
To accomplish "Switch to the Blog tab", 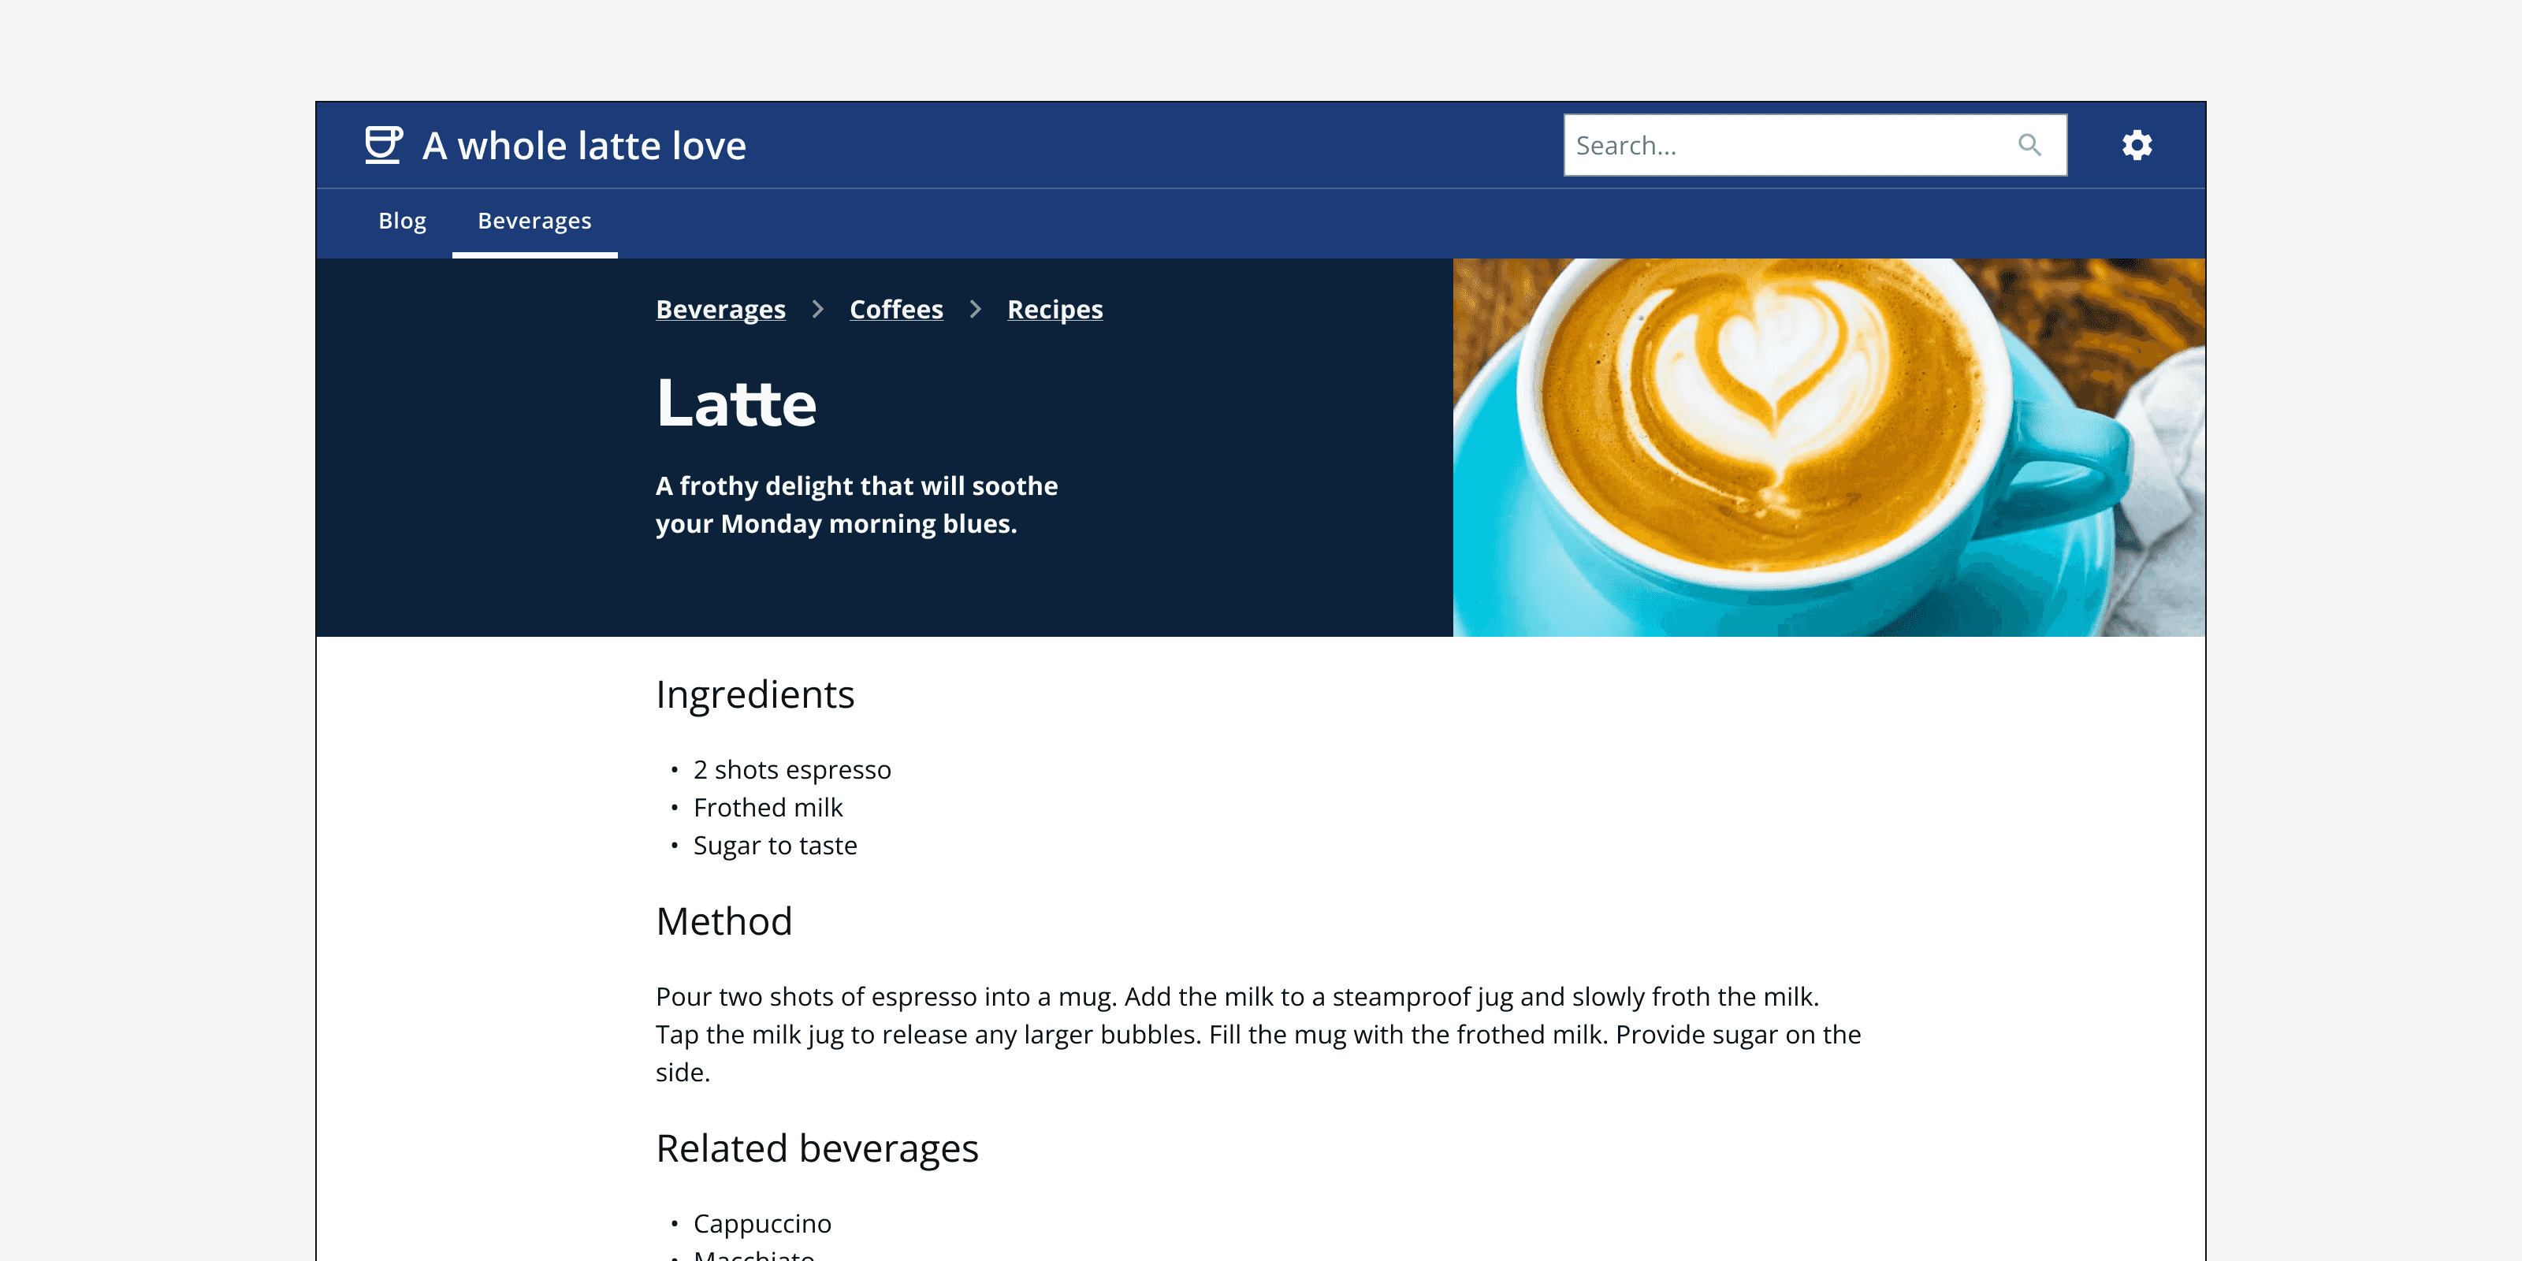I will [x=401, y=221].
